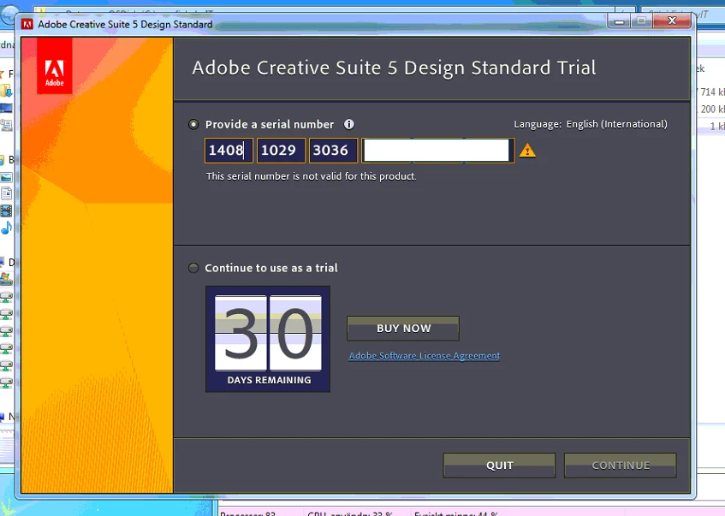The image size is (725, 516).
Task: Open Music library icon in Explorer sidebar
Action: [x=6, y=228]
